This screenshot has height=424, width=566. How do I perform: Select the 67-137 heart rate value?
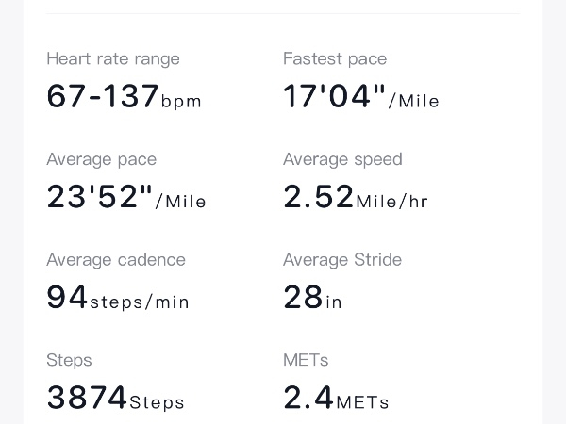click(x=102, y=96)
